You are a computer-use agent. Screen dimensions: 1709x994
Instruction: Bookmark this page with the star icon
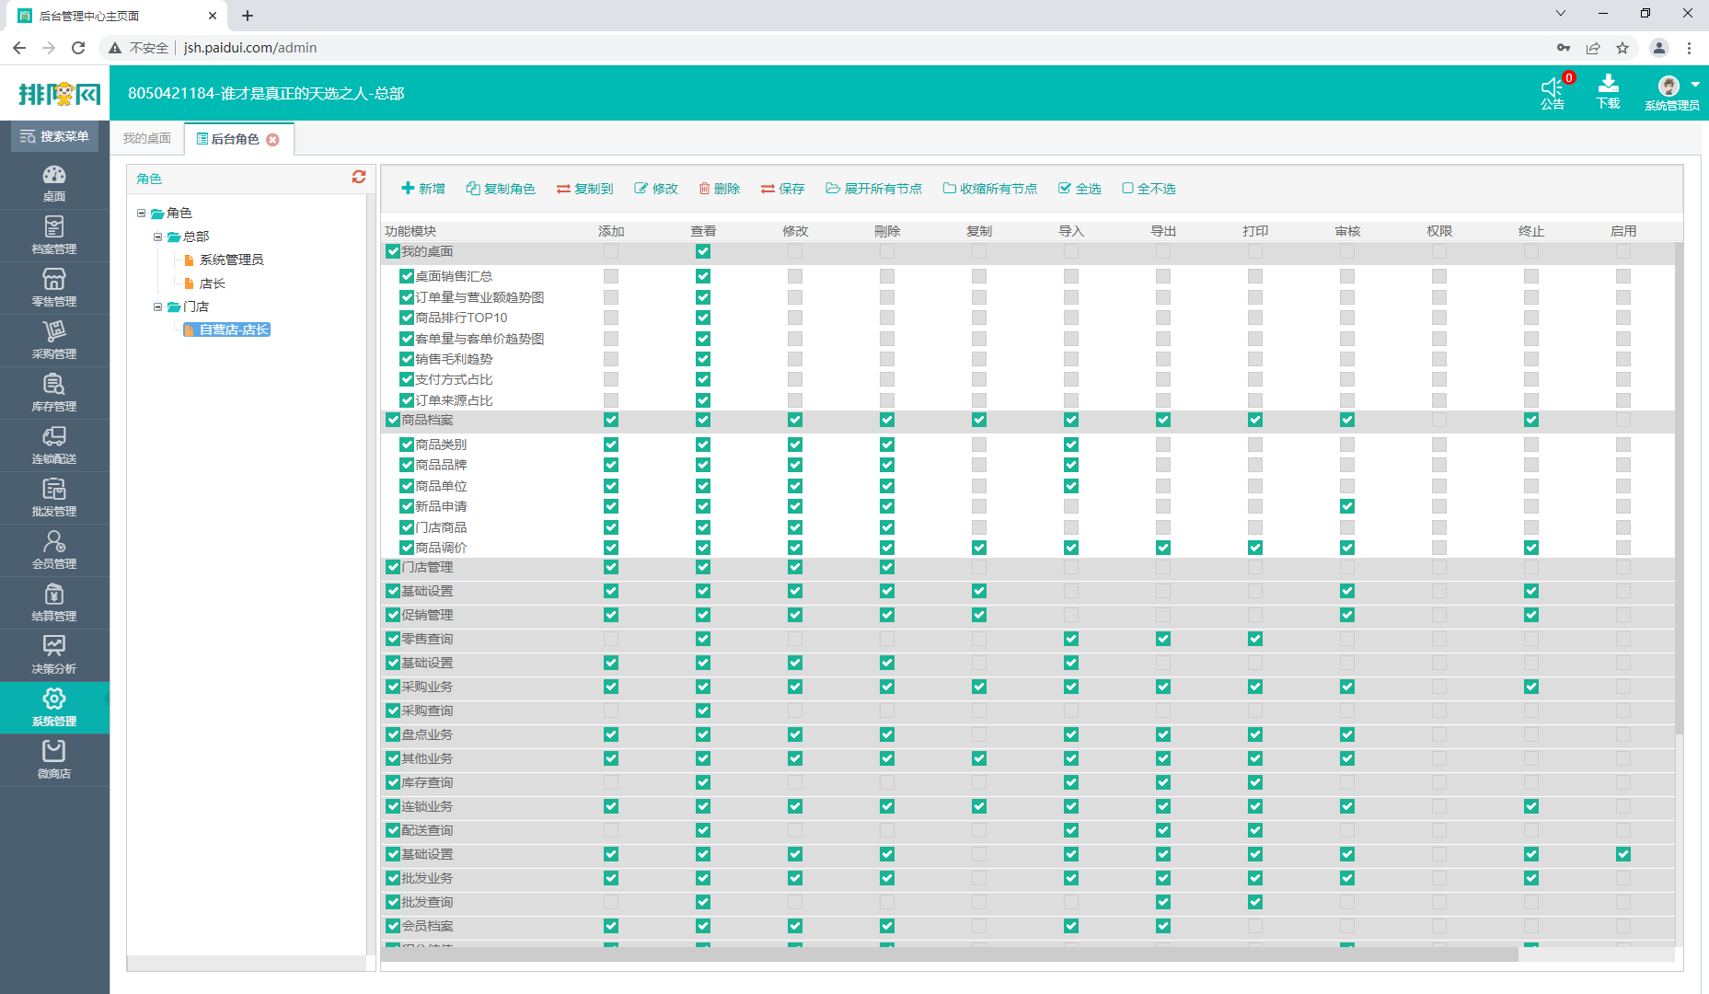[x=1622, y=48]
